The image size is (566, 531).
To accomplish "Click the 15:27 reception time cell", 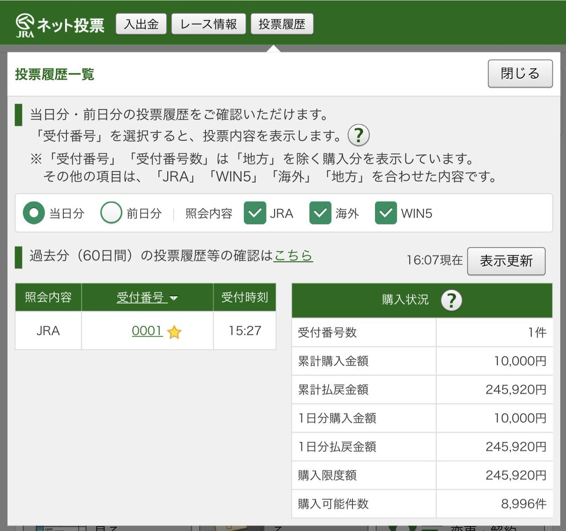I will (245, 331).
